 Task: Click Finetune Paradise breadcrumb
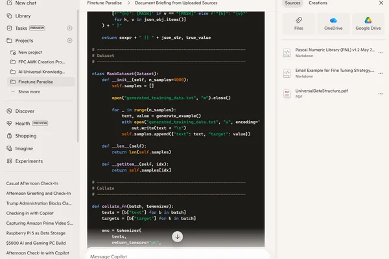104,3
